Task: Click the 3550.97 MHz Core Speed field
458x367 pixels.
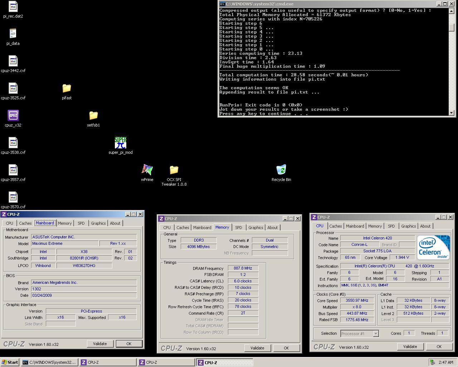Action: coord(357,301)
